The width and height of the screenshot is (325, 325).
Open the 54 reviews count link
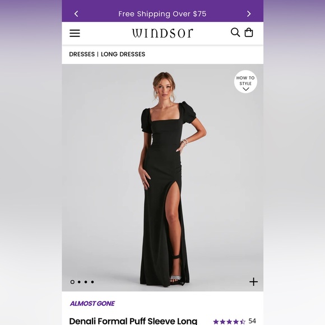point(252,321)
